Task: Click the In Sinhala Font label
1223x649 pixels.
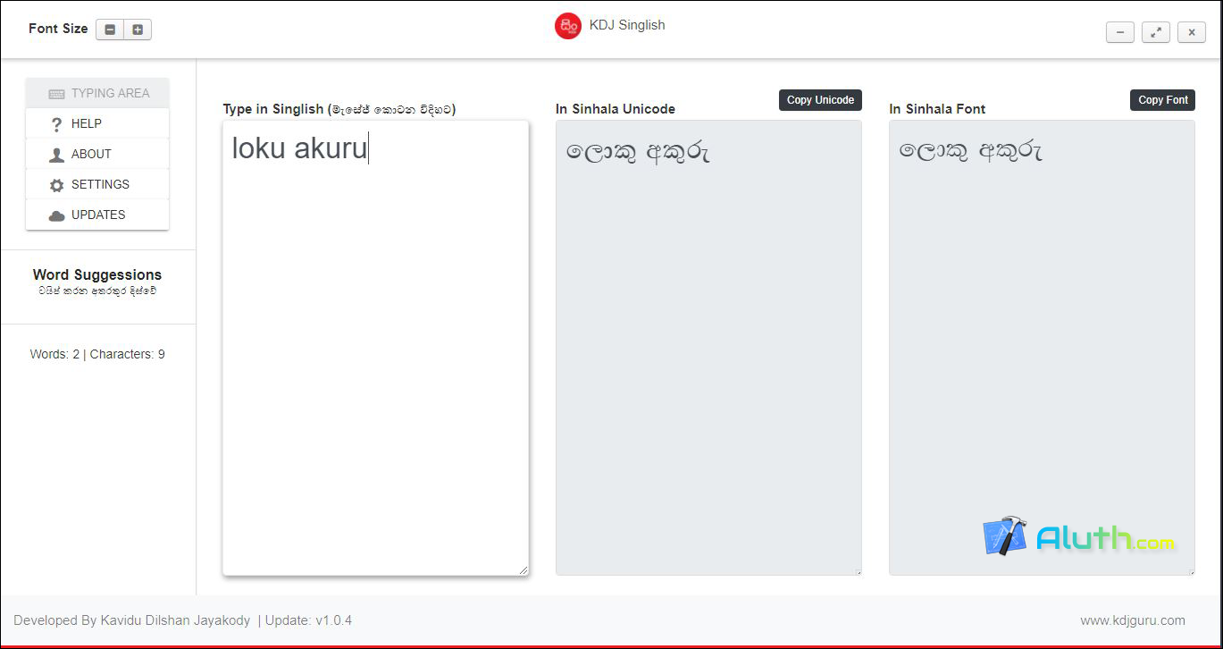Action: coord(937,109)
